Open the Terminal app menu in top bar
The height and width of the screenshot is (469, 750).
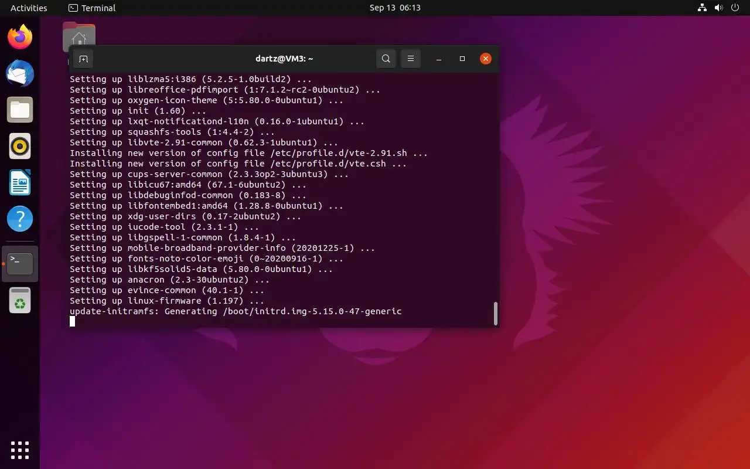(92, 8)
